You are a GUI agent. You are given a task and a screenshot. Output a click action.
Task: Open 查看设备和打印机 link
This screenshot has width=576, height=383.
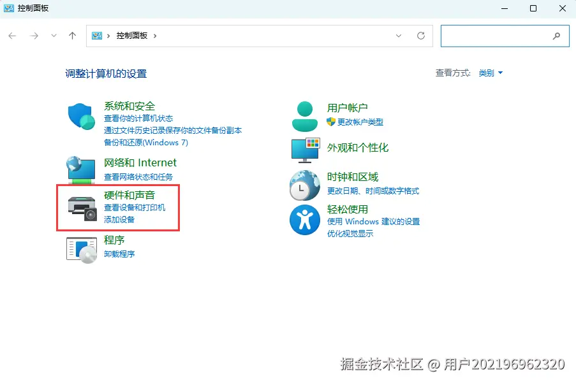135,208
